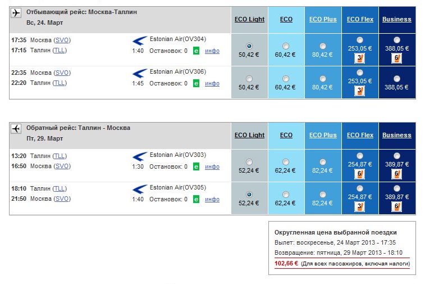The image size is (434, 284).
Task: Click seat icon under 254,87 € for OV303
Action: coord(359,174)
